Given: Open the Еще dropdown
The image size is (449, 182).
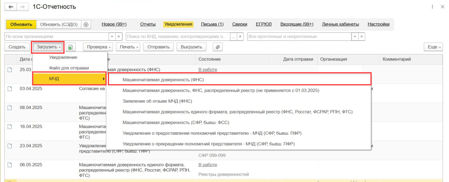Looking at the screenshot, I should click(433, 47).
